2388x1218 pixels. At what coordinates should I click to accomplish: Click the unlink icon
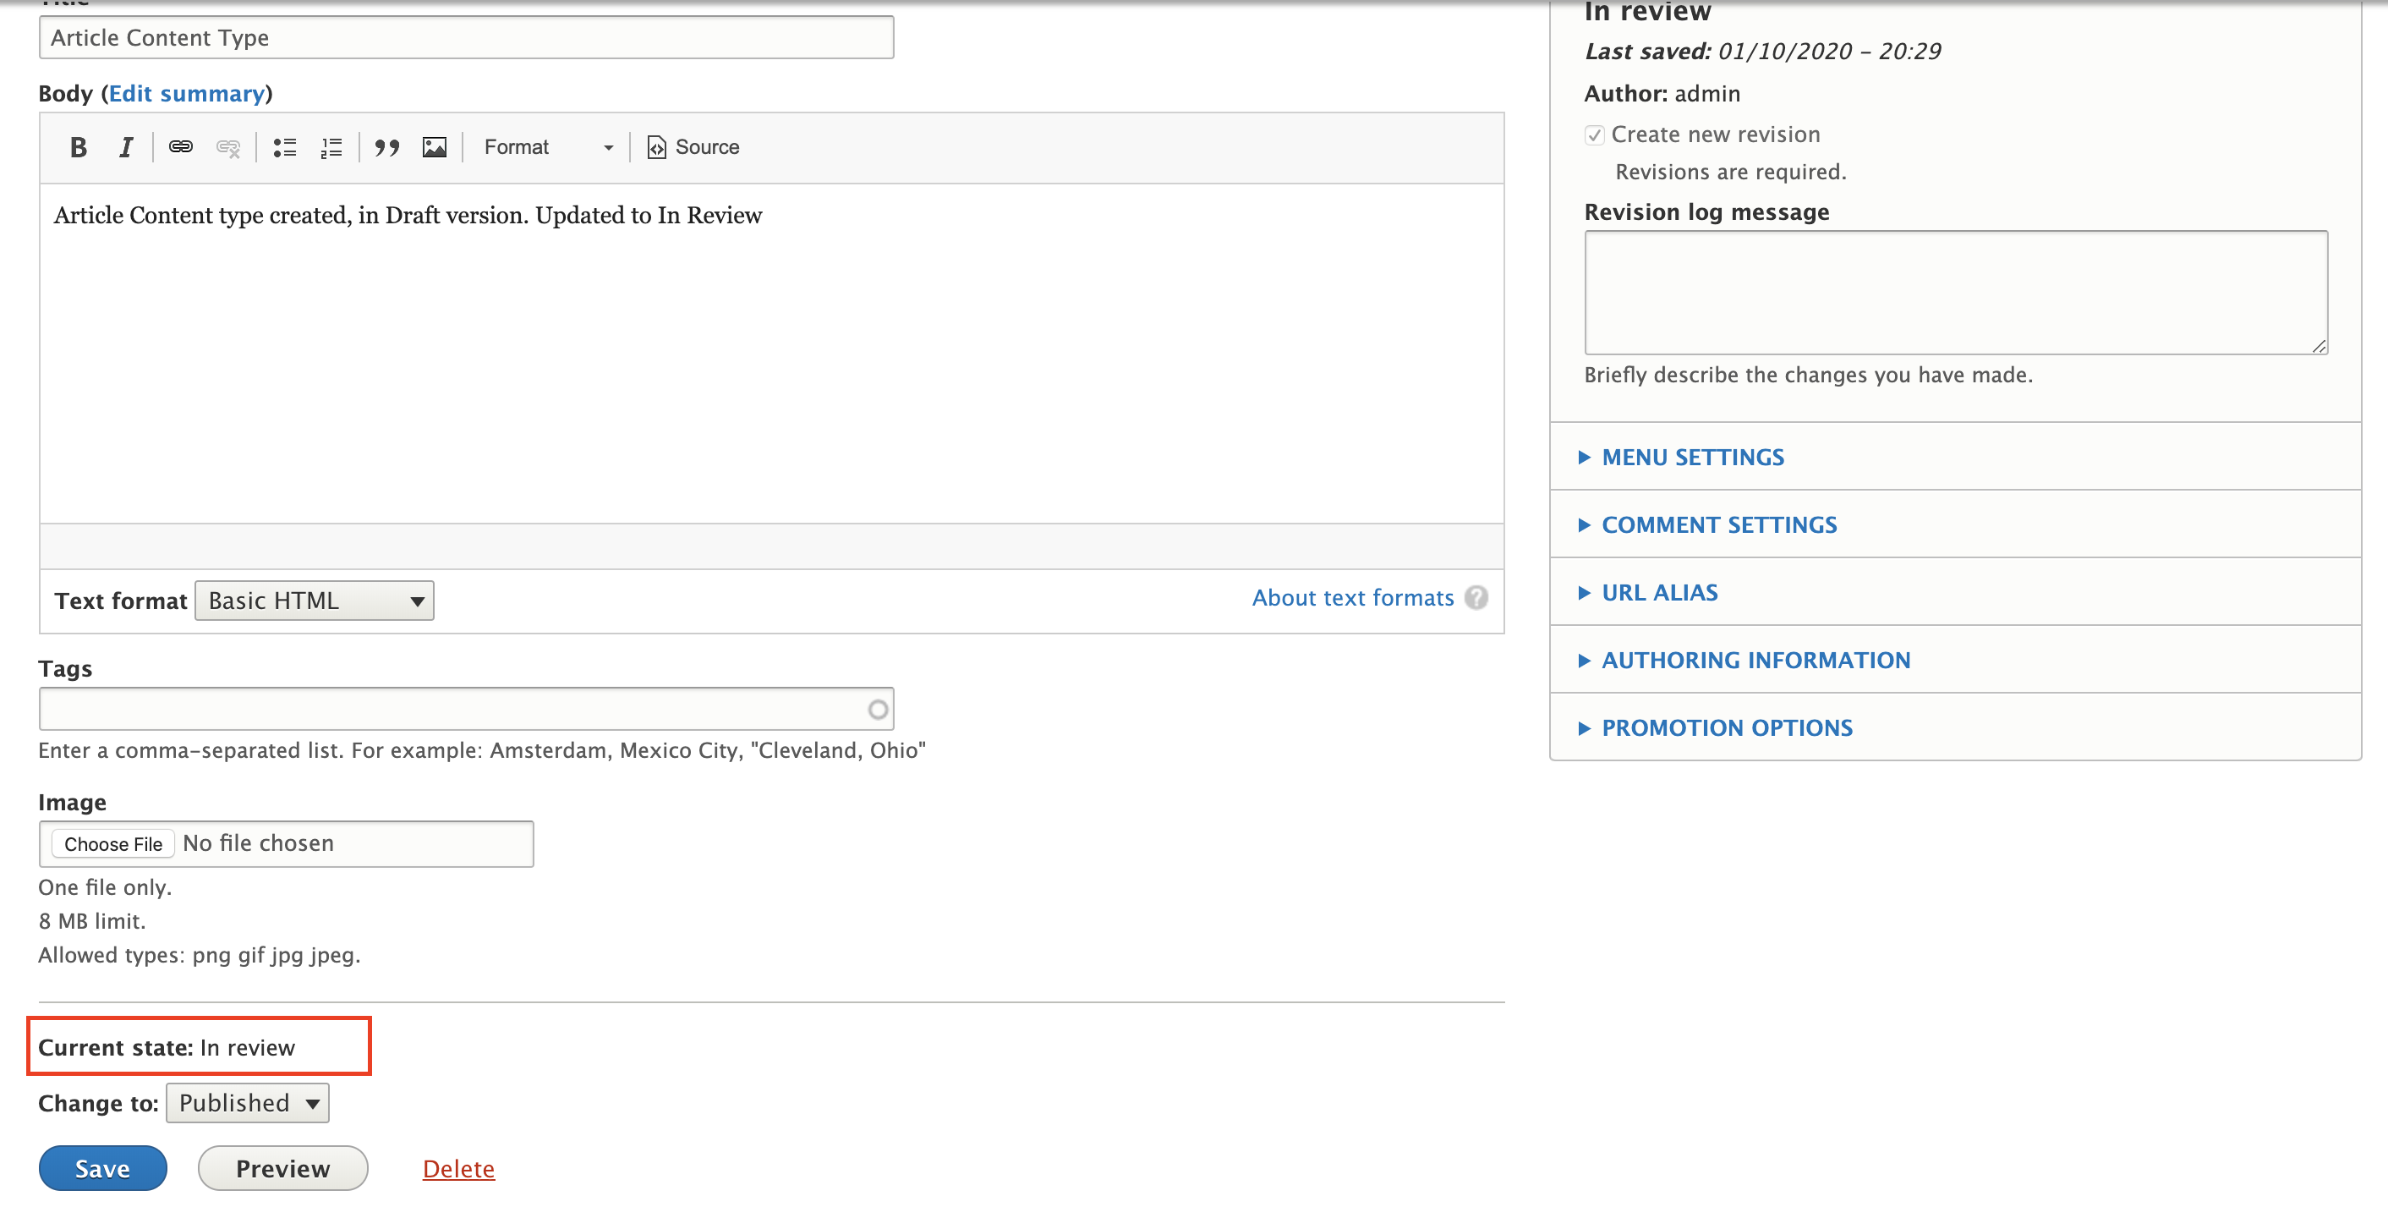230,146
